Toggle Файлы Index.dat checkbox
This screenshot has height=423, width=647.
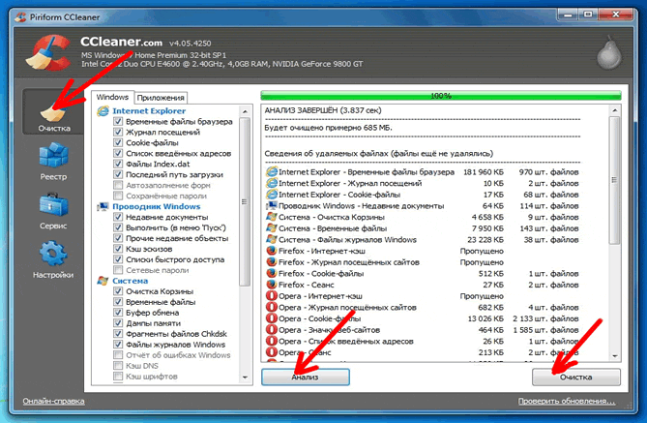pyautogui.click(x=118, y=164)
